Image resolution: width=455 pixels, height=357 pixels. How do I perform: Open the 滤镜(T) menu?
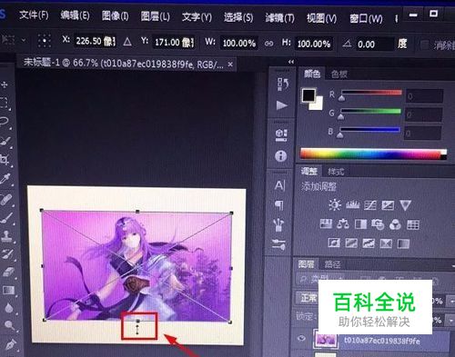[279, 18]
